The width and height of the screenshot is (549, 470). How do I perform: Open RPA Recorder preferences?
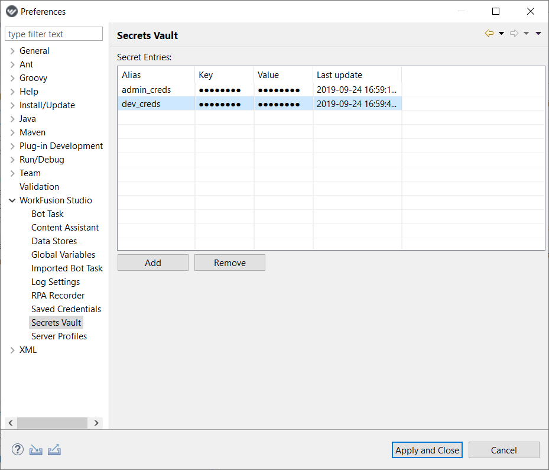[x=58, y=296]
